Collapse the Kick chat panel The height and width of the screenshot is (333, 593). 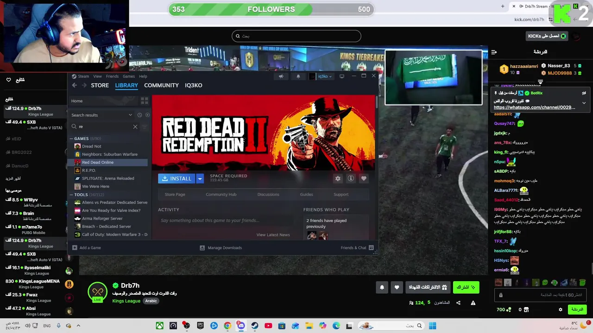click(494, 52)
